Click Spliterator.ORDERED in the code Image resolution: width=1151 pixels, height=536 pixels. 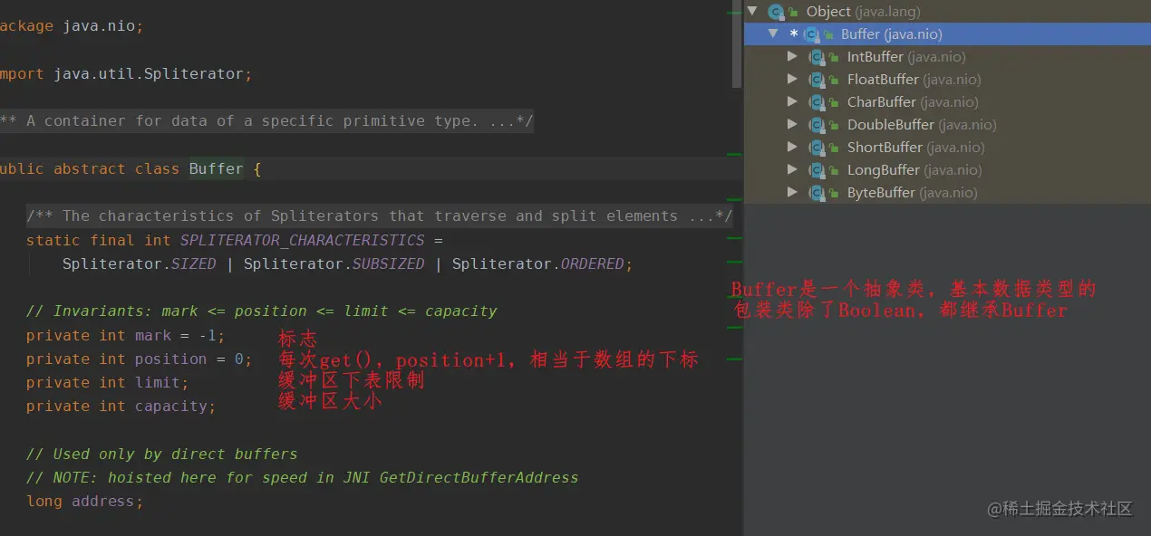pos(538,264)
